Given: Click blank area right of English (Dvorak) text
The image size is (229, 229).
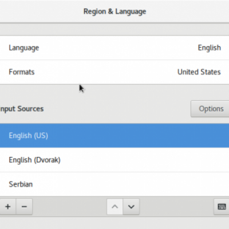Looking at the screenshot, I should pyautogui.click(x=144, y=160).
